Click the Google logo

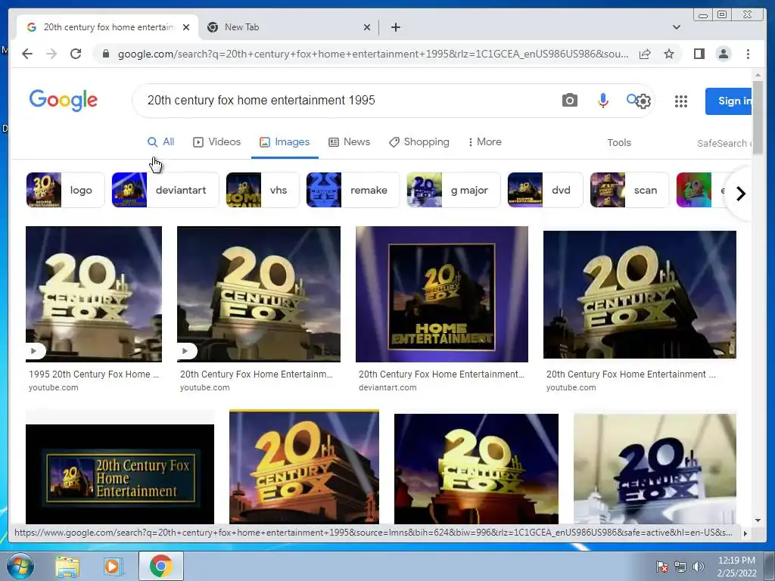tap(64, 101)
